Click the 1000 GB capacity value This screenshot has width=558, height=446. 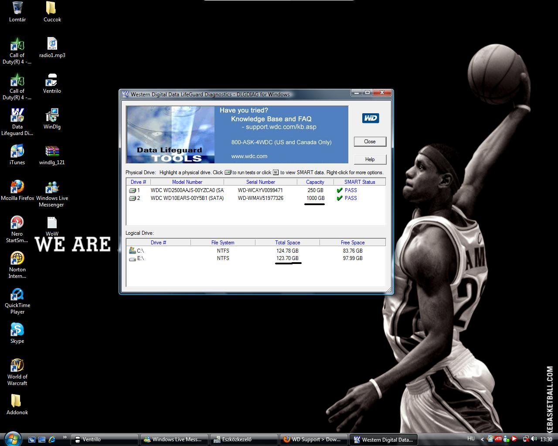pyautogui.click(x=315, y=198)
